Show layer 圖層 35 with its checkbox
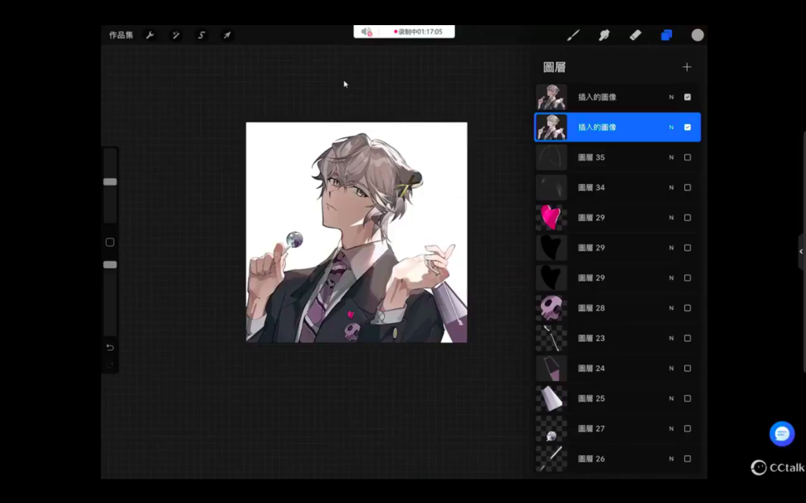 (x=687, y=157)
